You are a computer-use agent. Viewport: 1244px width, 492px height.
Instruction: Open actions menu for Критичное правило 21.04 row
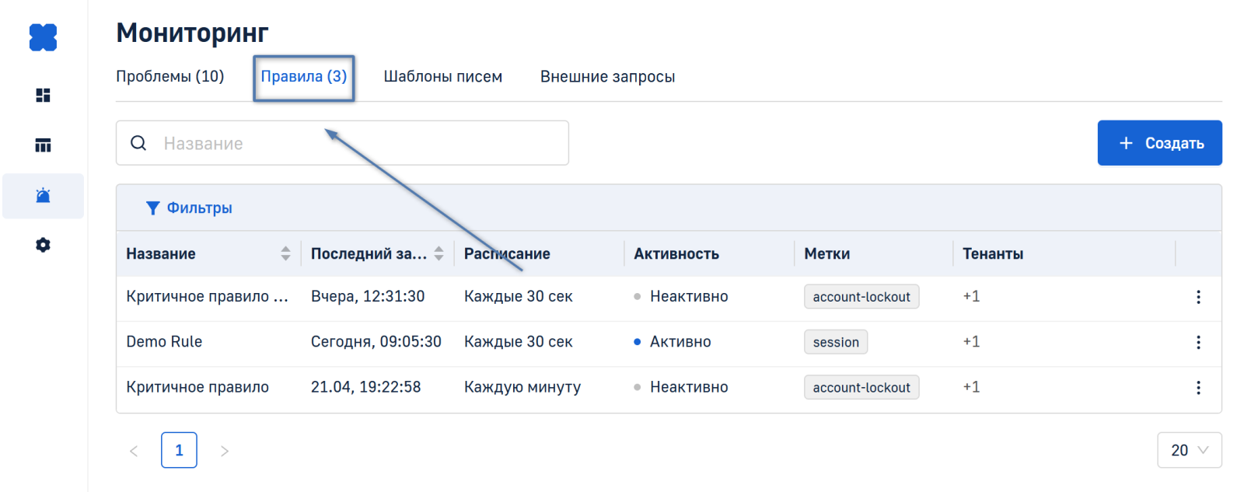tap(1197, 387)
